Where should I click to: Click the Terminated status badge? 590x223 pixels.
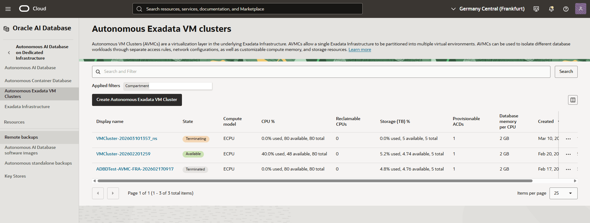[x=195, y=169]
